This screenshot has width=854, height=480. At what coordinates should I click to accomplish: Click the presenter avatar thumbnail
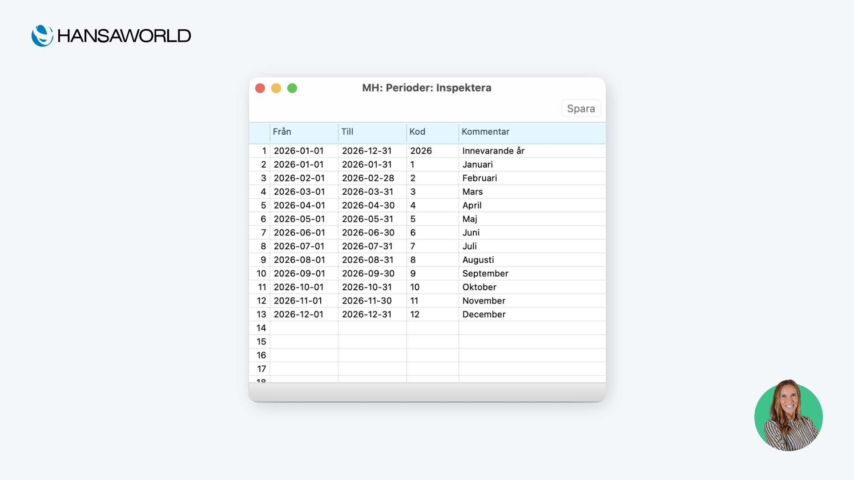788,416
